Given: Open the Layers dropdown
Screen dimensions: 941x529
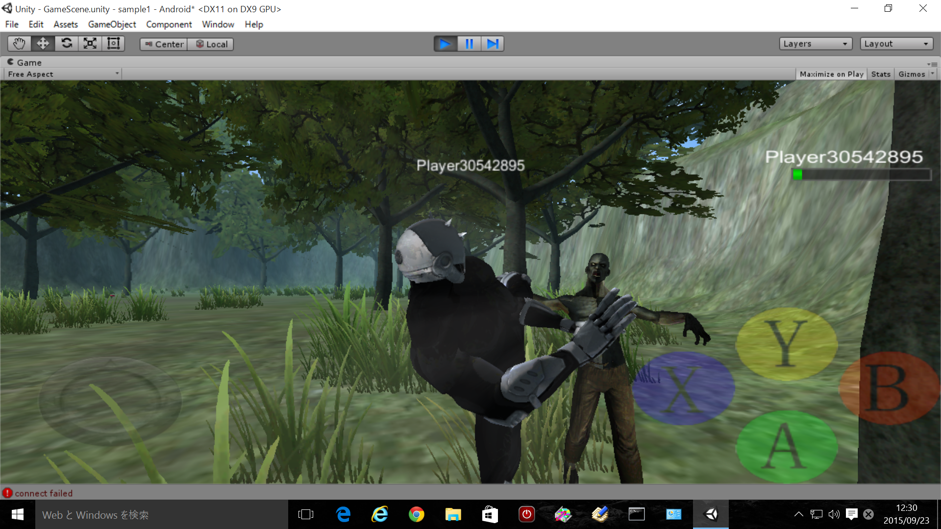Looking at the screenshot, I should (815, 44).
